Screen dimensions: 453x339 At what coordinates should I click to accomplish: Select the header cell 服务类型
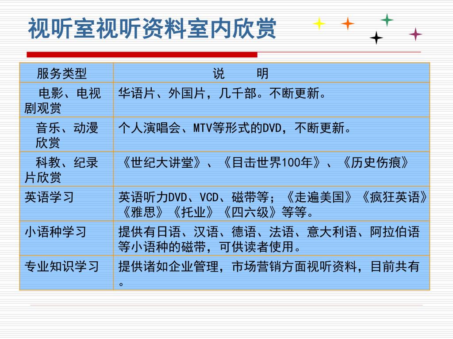(66, 73)
